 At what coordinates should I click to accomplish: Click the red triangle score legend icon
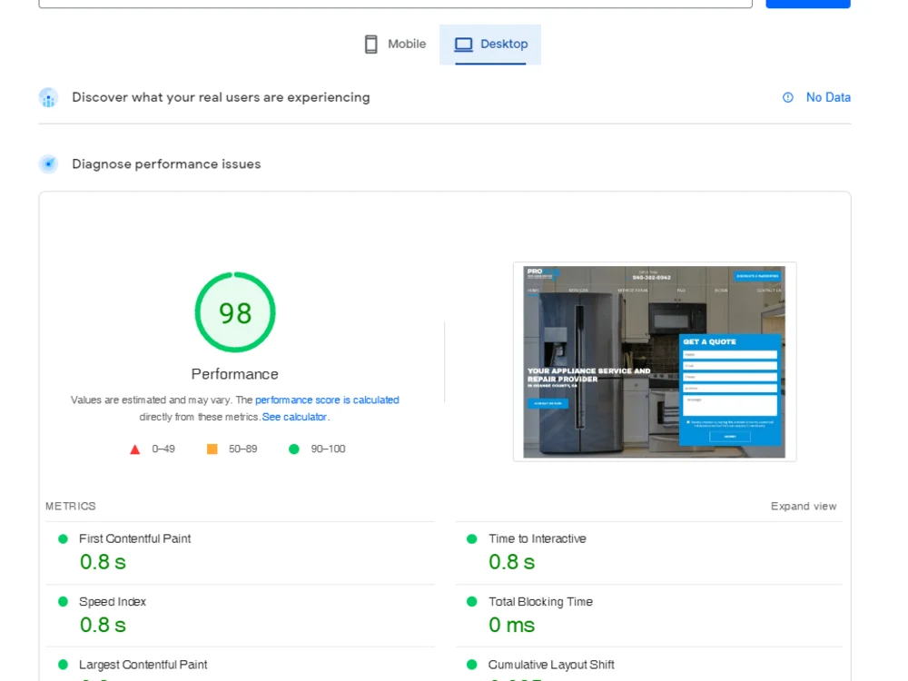point(134,449)
